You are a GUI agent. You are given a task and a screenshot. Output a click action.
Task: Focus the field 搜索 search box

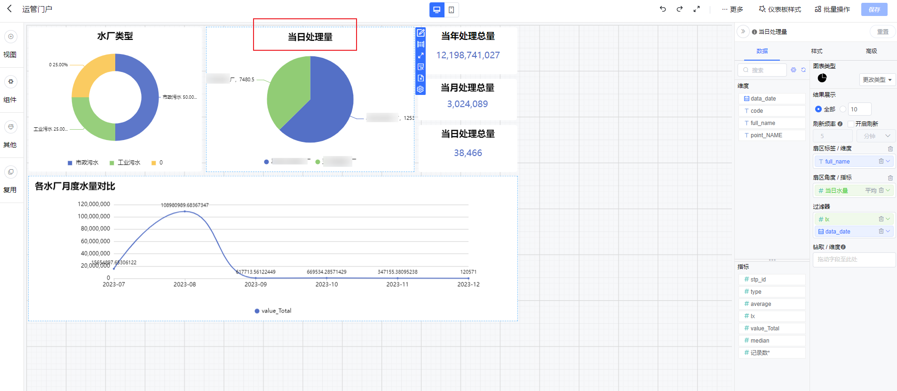coord(762,70)
